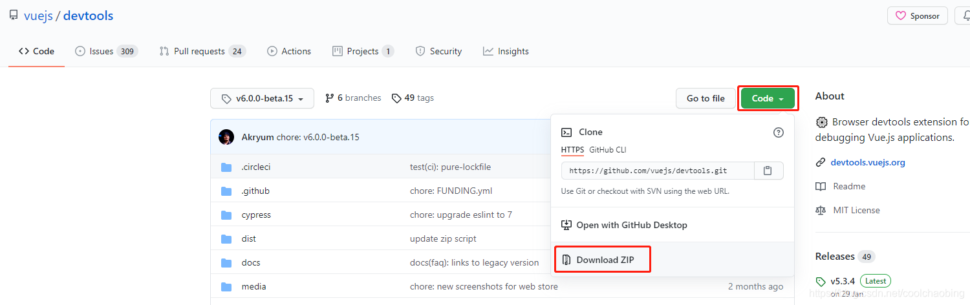This screenshot has width=970, height=305.
Task: Open the Pull requests tab
Action: pos(202,51)
